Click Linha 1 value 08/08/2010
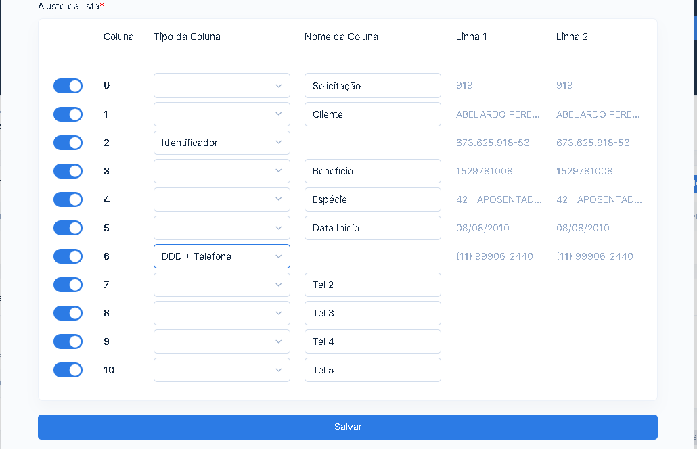 click(x=482, y=228)
